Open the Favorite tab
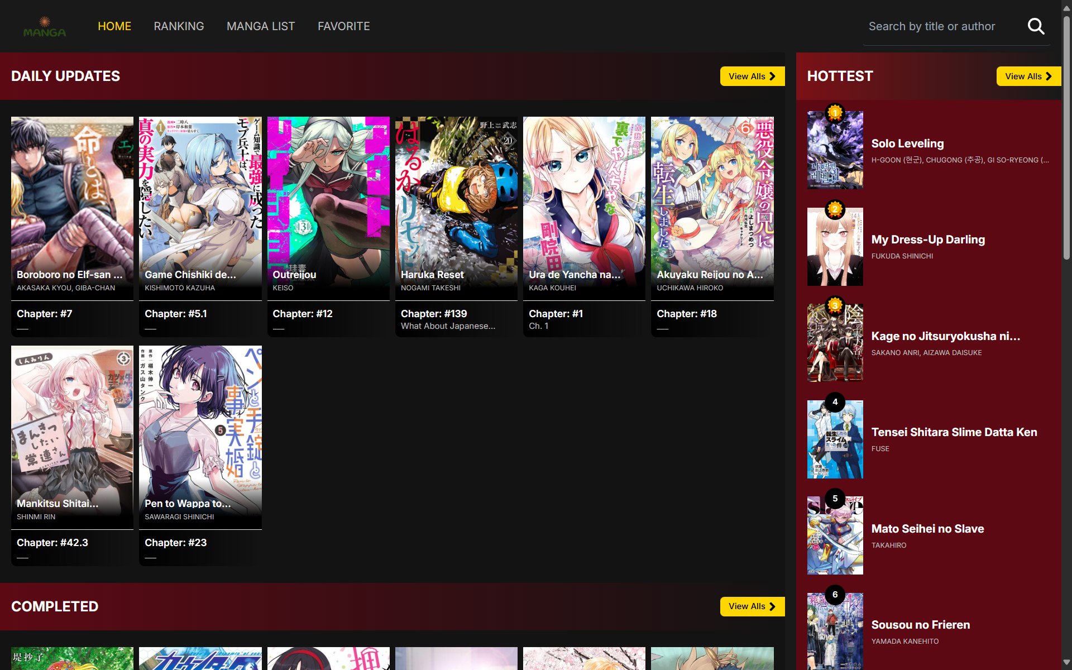 [343, 26]
